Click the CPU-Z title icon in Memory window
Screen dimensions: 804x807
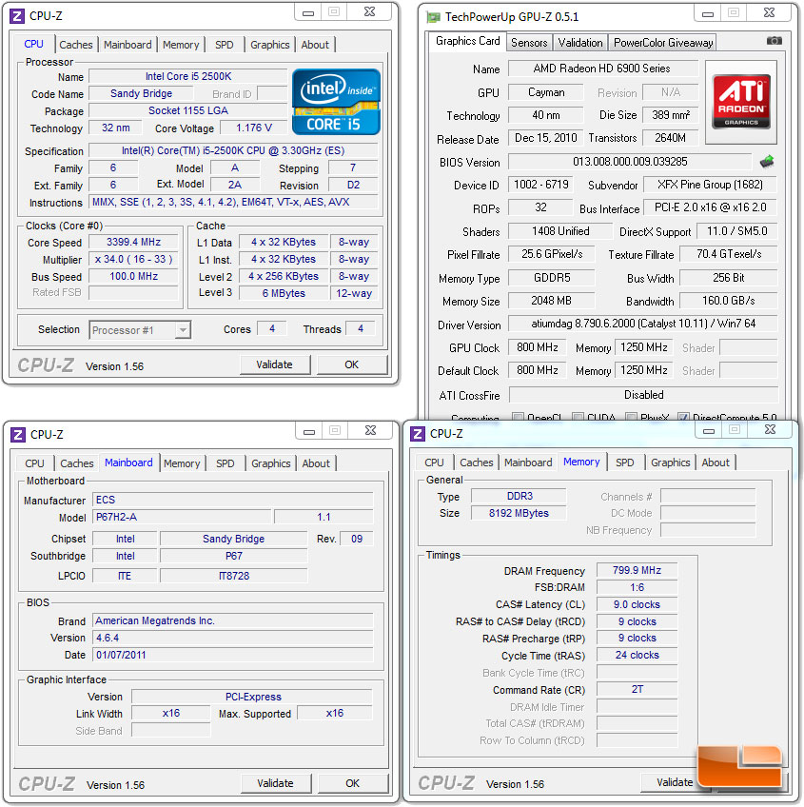(x=418, y=434)
